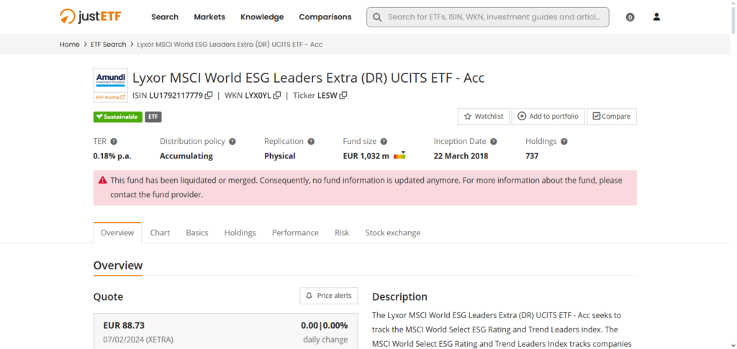Open the Search menu
Image resolution: width=737 pixels, height=349 pixels.
[165, 17]
